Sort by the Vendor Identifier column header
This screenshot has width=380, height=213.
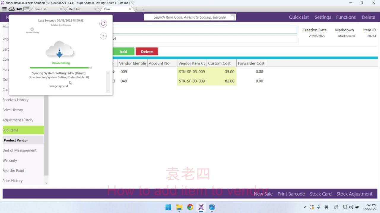(x=132, y=63)
